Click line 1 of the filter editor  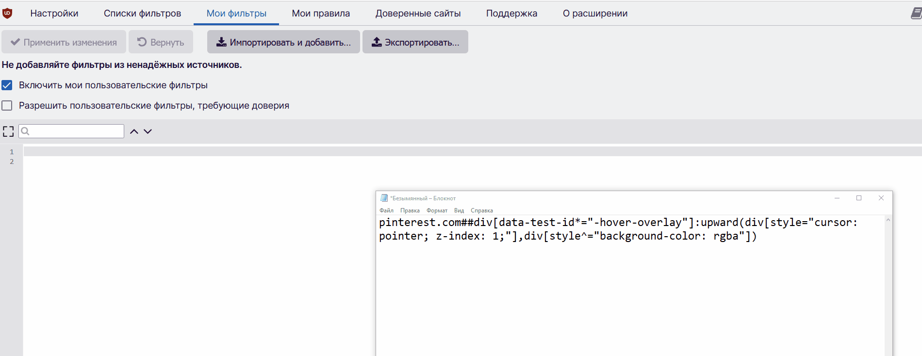pyautogui.click(x=472, y=152)
